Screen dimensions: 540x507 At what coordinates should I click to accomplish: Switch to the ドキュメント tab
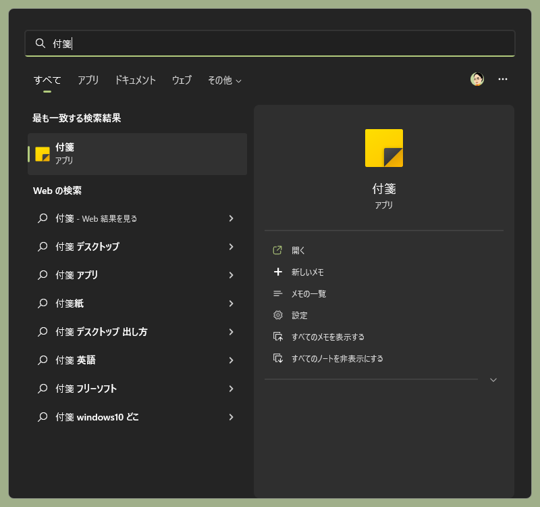point(136,80)
